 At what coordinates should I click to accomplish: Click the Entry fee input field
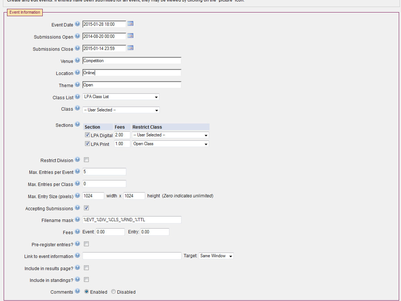[x=155, y=232]
